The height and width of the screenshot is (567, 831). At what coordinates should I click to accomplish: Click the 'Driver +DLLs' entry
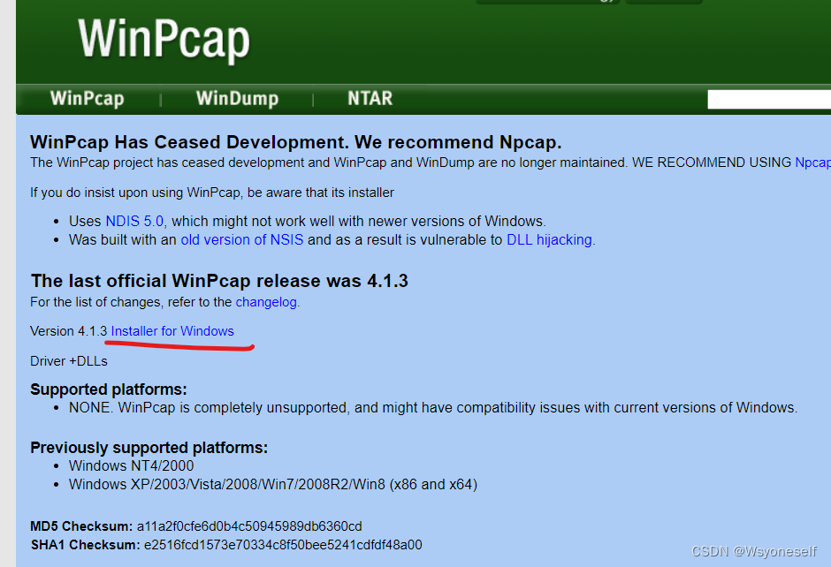click(68, 360)
